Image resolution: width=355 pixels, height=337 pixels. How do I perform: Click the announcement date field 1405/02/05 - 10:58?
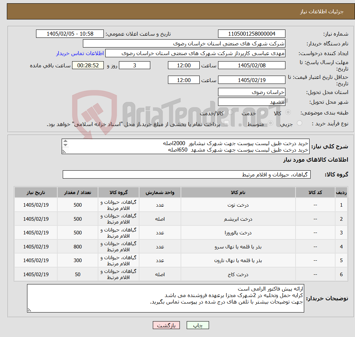coord(70,34)
